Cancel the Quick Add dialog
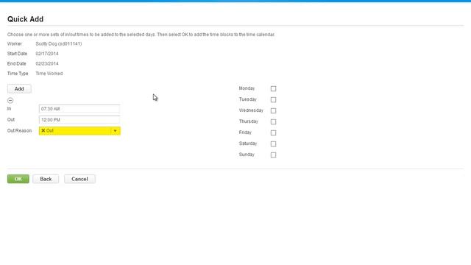 click(79, 179)
